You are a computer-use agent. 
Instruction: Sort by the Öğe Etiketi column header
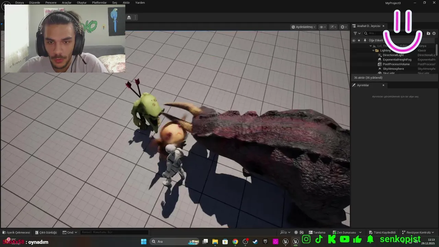pos(376,40)
